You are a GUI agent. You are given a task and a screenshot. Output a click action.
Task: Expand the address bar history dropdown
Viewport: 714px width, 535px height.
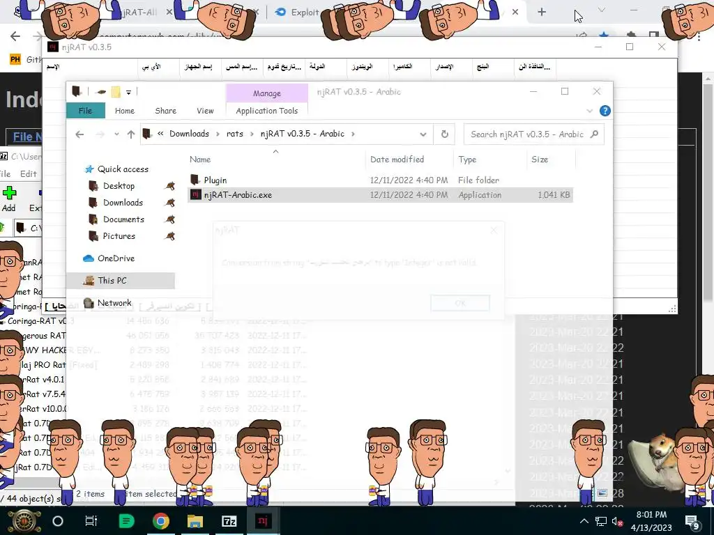pos(423,134)
